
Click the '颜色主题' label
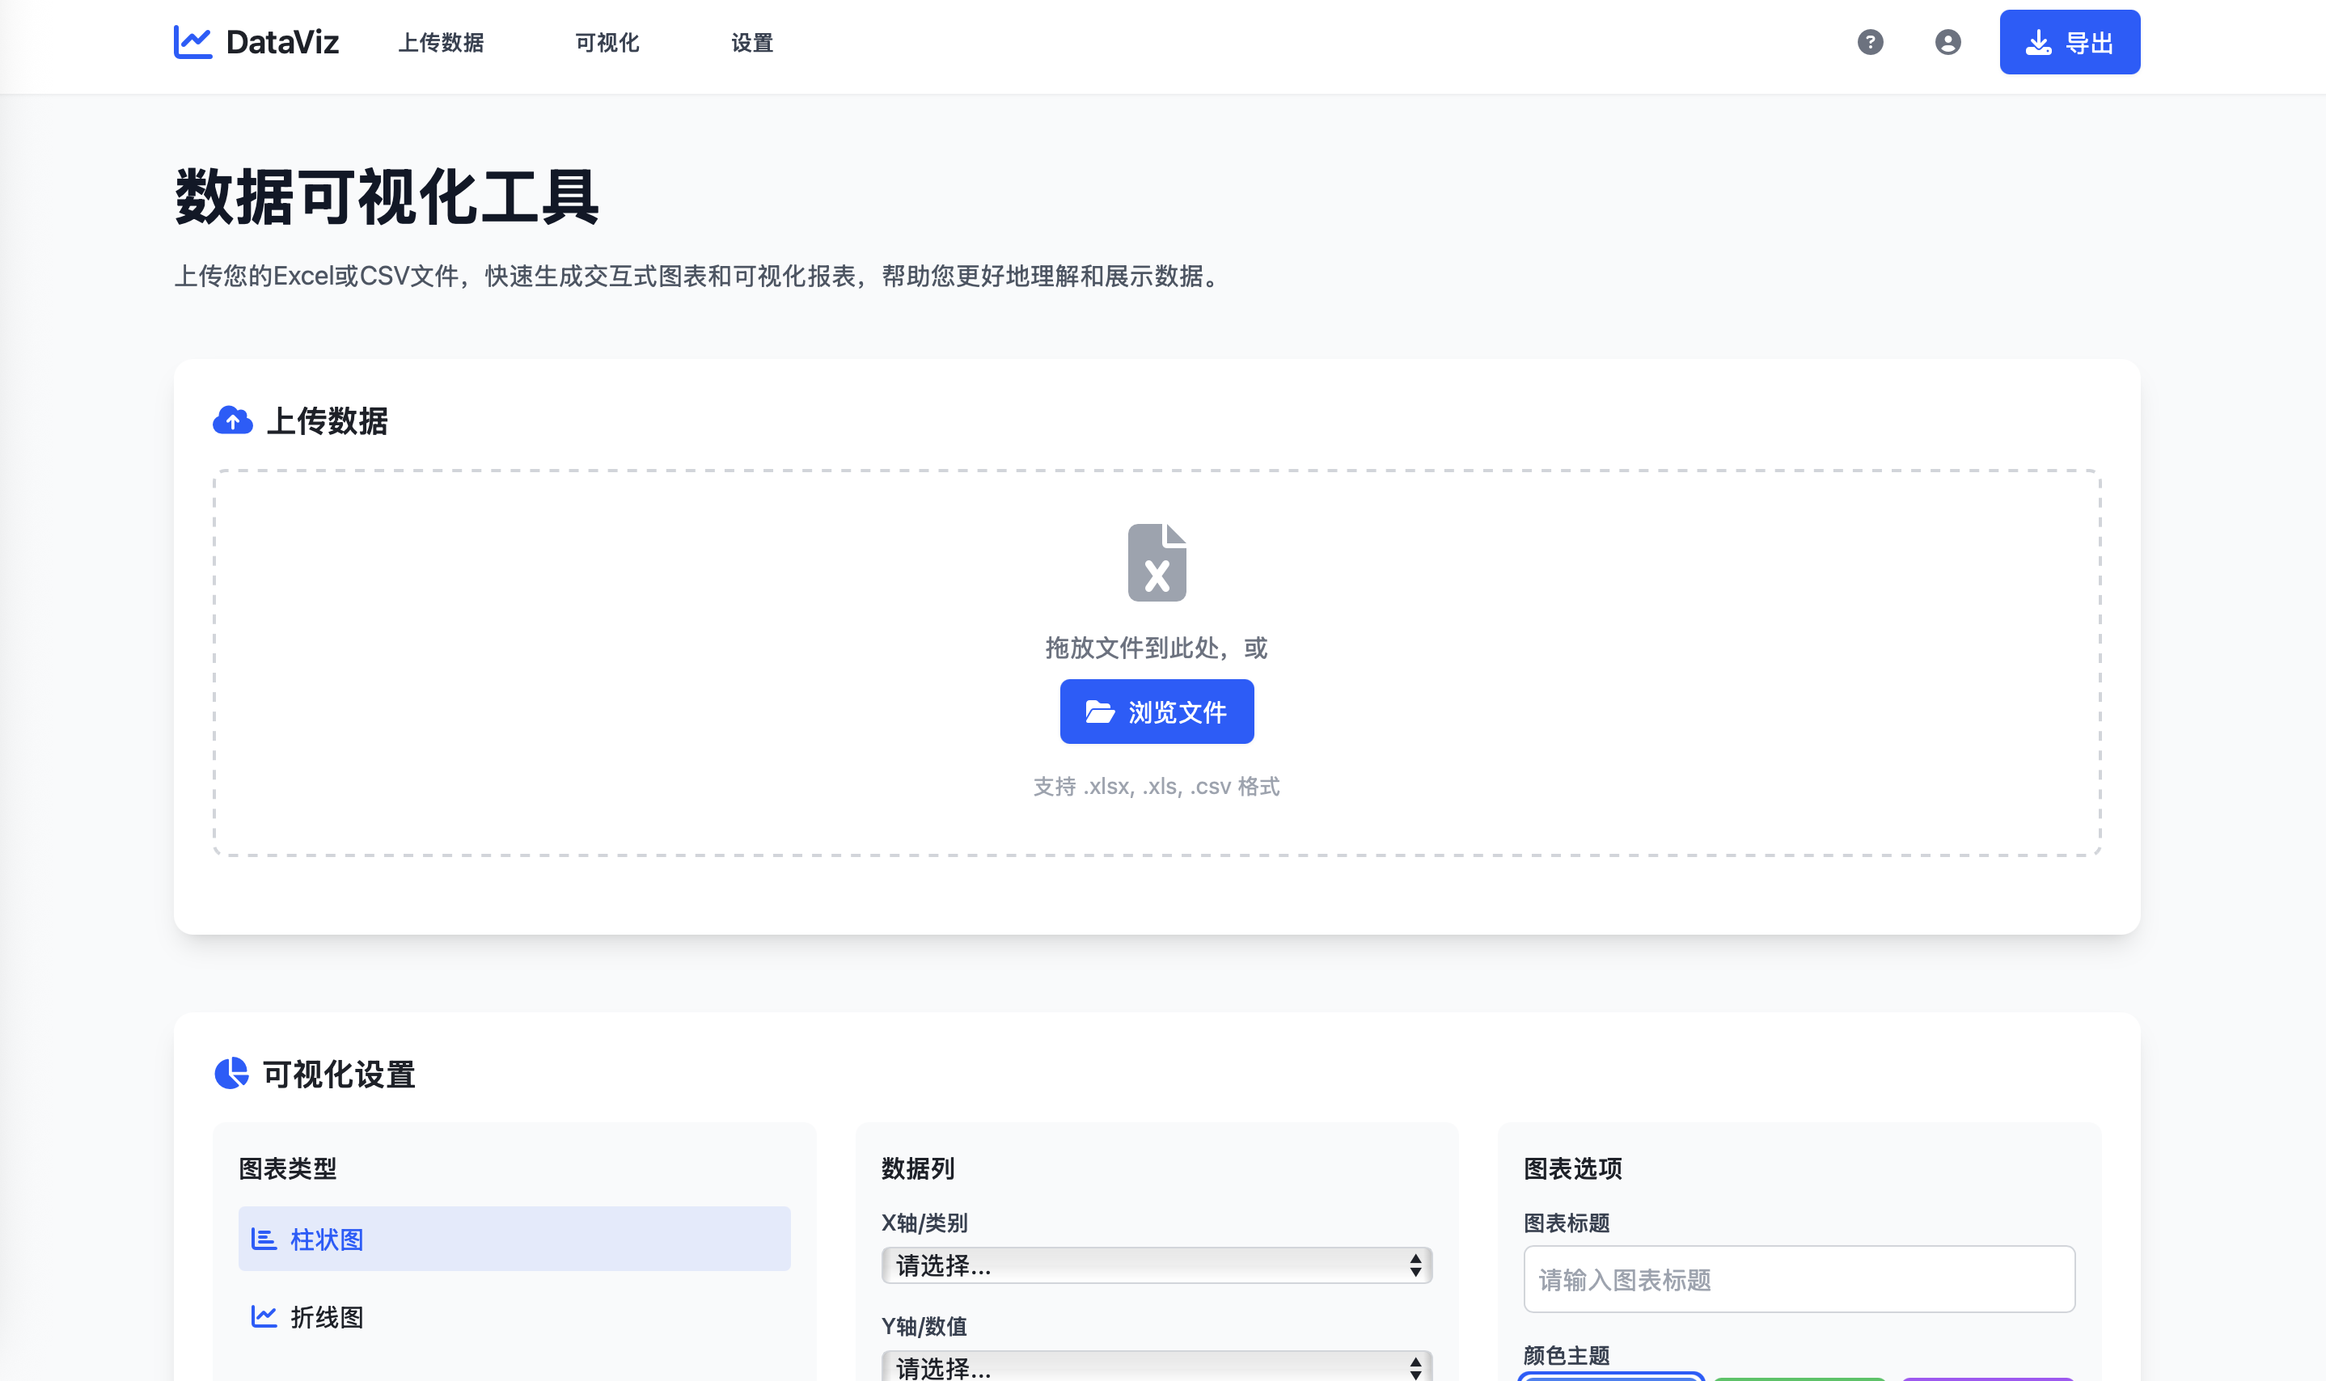pyautogui.click(x=1567, y=1355)
